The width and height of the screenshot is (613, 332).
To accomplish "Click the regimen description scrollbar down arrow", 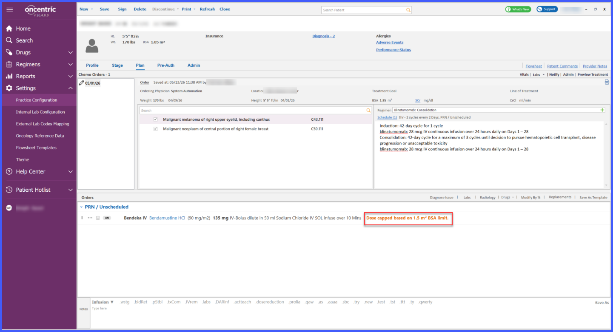I will click(606, 185).
